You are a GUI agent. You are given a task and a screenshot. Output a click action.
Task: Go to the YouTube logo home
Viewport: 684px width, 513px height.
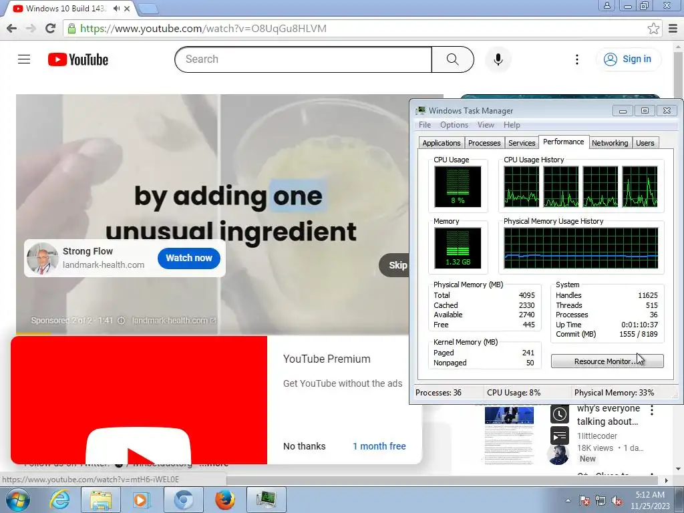tap(78, 59)
